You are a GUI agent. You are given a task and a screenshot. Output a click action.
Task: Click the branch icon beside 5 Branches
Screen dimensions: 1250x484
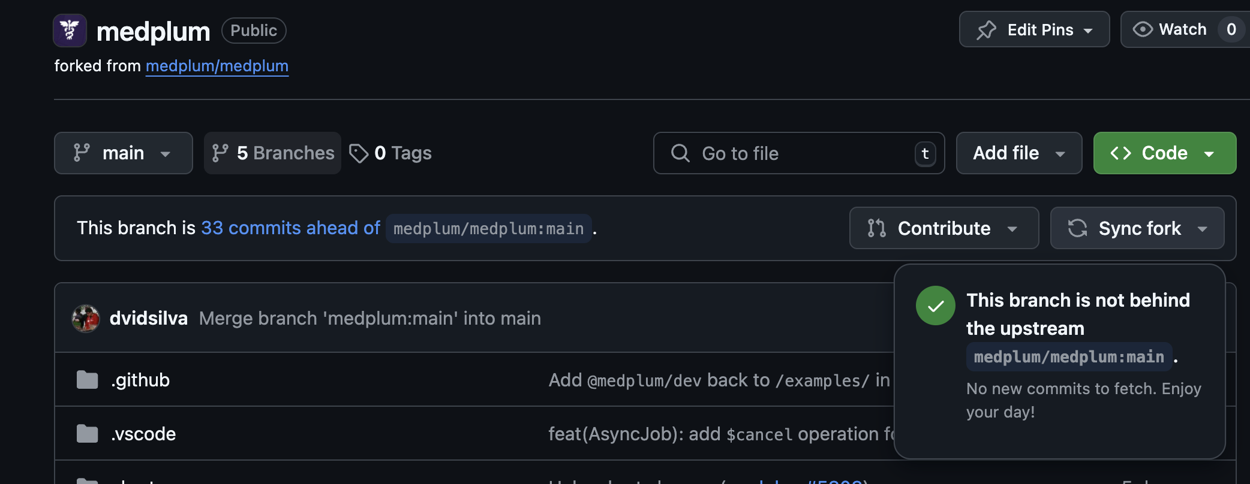click(x=220, y=153)
